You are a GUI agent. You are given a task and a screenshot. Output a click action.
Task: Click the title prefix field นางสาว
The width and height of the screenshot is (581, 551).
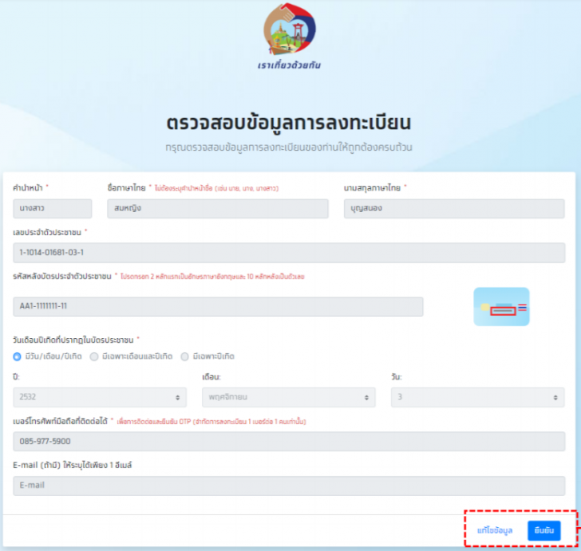(52, 208)
